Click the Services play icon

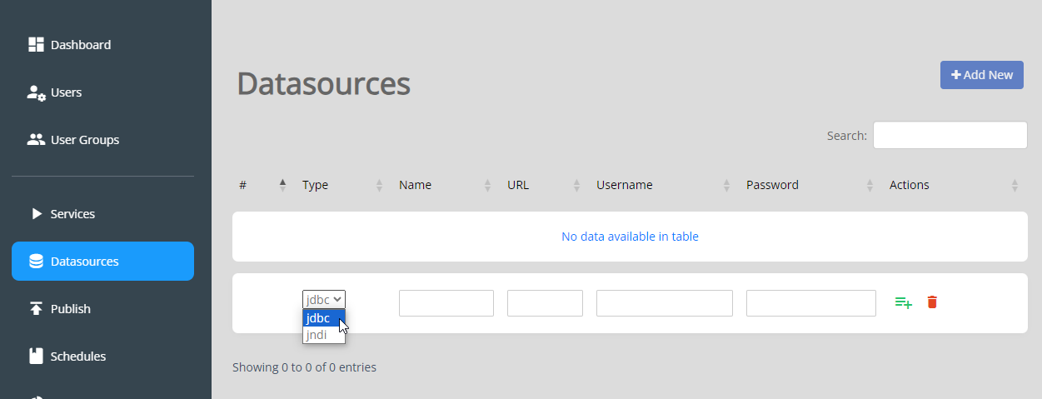pos(37,214)
